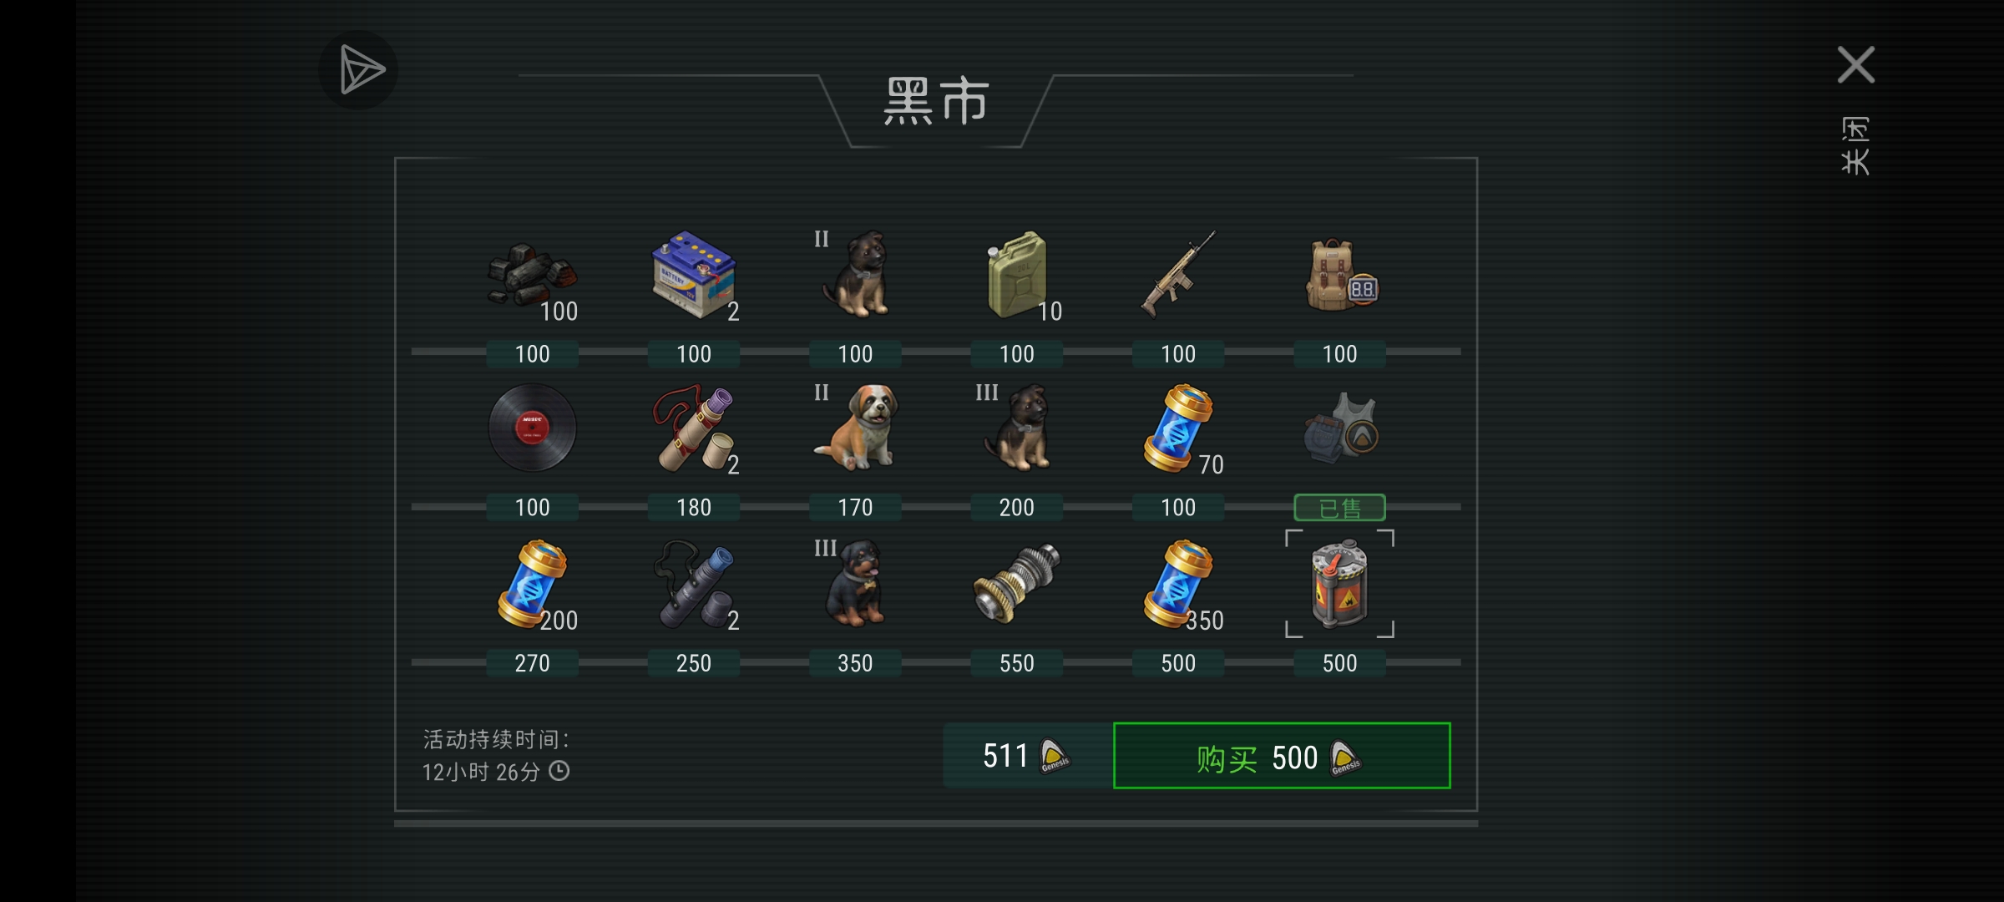Select the assault rifle item

click(1178, 275)
